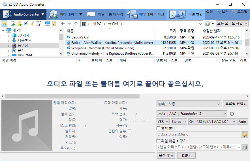The image size is (250, 161).
Task: Enable the 파일 이름 바꾸기 checkbox
Action: coord(158,141)
